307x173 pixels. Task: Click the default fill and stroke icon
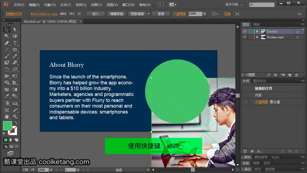point(4,134)
